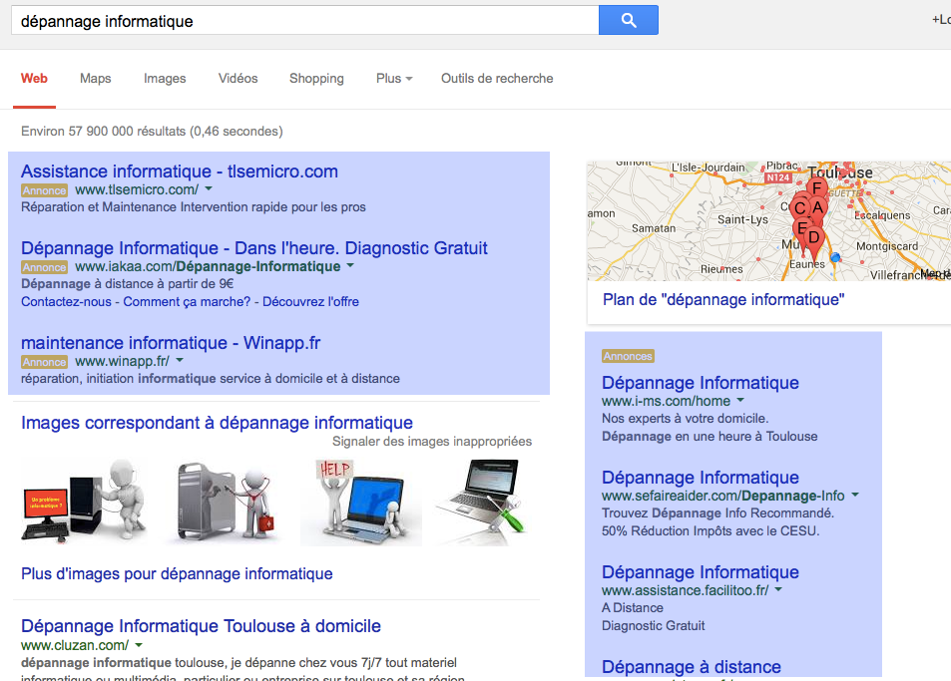Click Annonce badge beside www.iakaa.com
951x681 pixels.
coord(44,267)
